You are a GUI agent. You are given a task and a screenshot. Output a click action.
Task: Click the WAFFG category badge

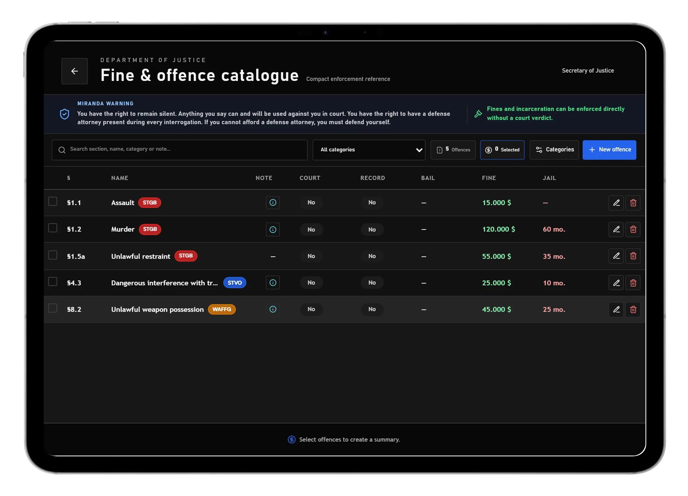[222, 309]
